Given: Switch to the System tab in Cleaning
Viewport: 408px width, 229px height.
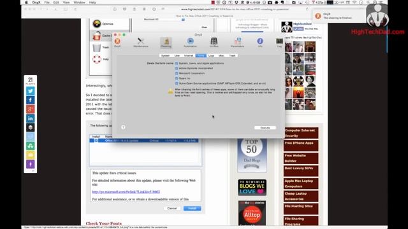Looking at the screenshot, I should [165, 55].
